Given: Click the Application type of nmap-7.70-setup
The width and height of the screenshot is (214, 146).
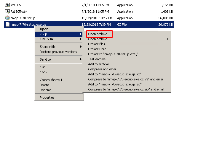Looking at the screenshot, I should coord(125,18).
